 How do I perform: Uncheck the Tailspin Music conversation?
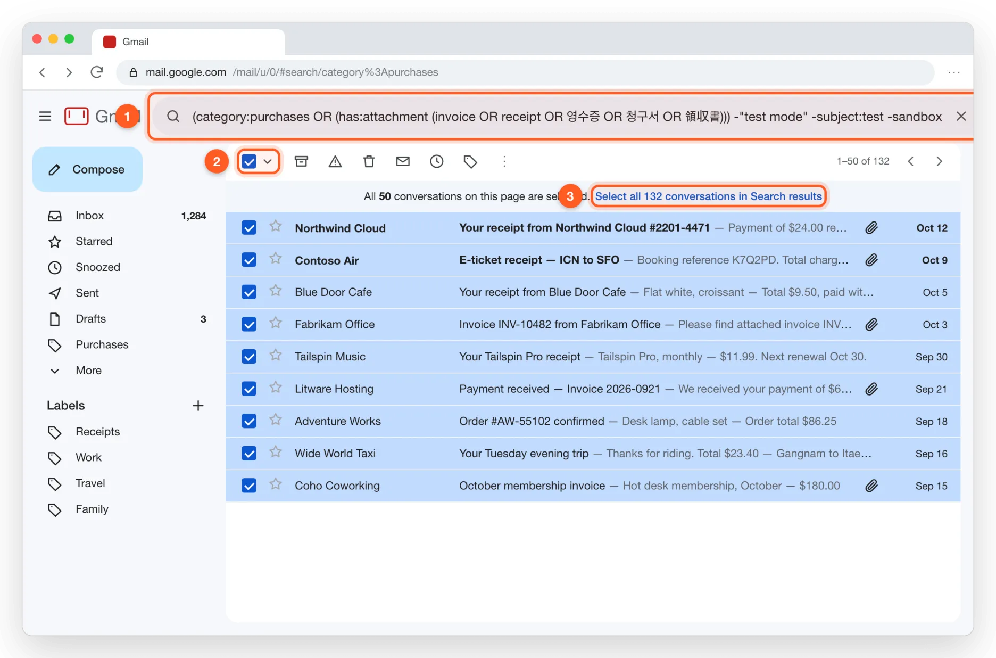[x=249, y=357]
